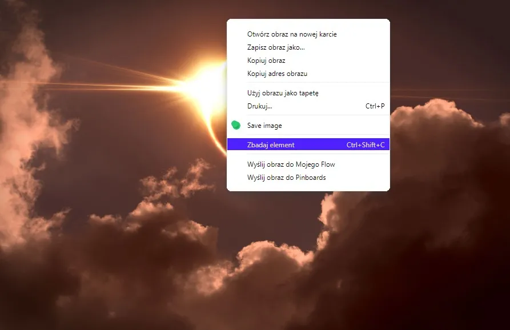Set wallpaper via 'Użyj obrazu jako tapetę'
The image size is (510, 330).
click(308, 93)
